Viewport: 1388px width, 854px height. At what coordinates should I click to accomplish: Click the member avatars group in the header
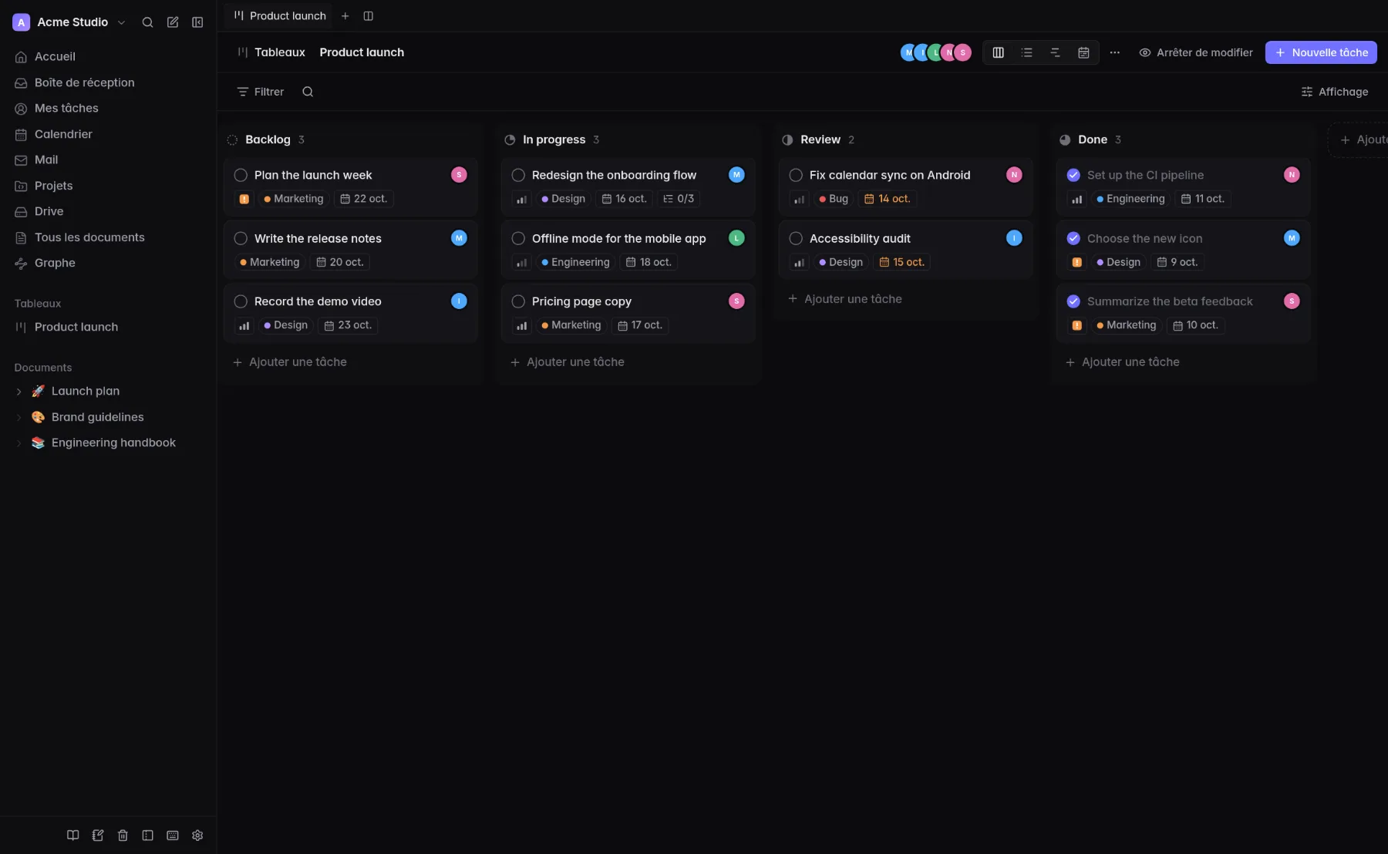pos(935,52)
